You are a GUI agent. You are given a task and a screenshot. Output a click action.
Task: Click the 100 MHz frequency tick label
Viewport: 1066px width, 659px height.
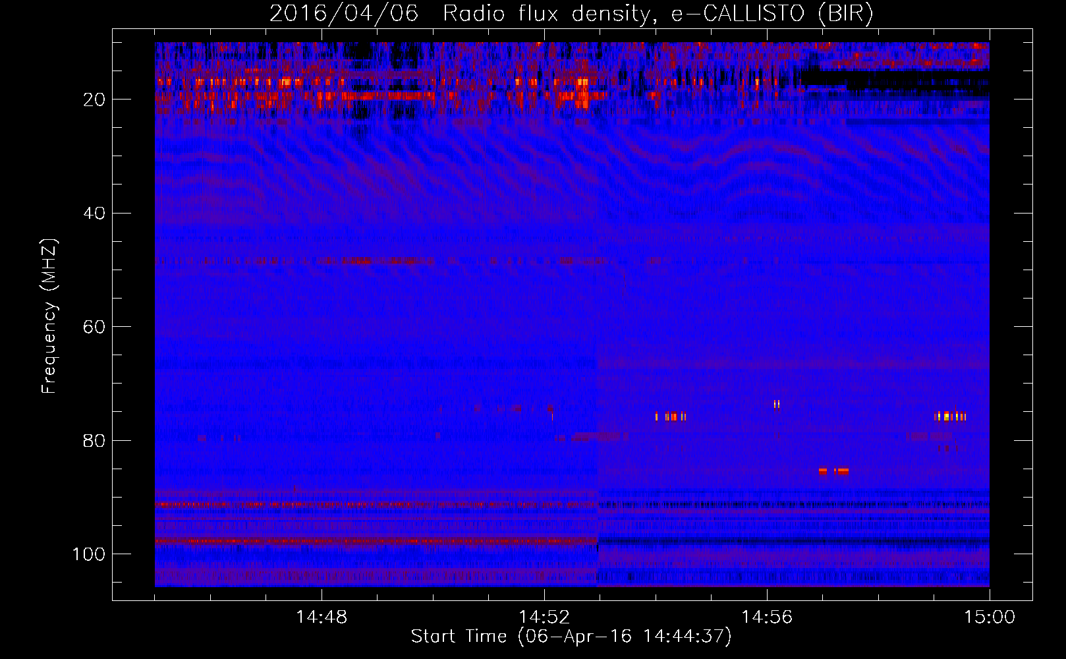pyautogui.click(x=89, y=554)
